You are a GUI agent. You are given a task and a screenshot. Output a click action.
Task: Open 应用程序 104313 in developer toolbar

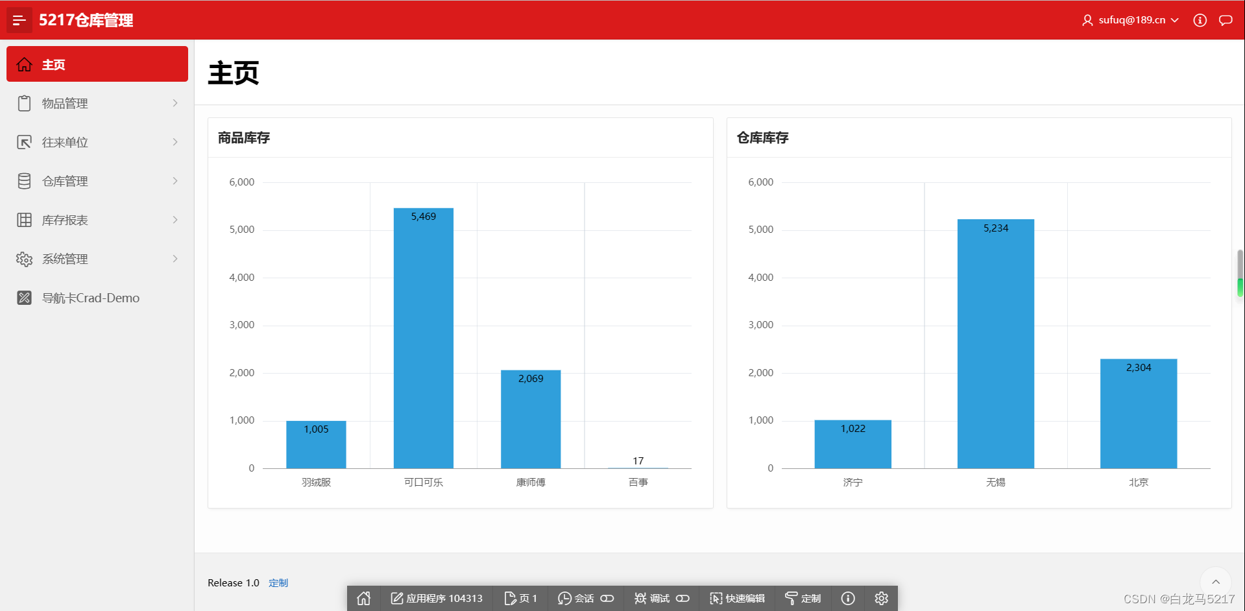pyautogui.click(x=437, y=598)
